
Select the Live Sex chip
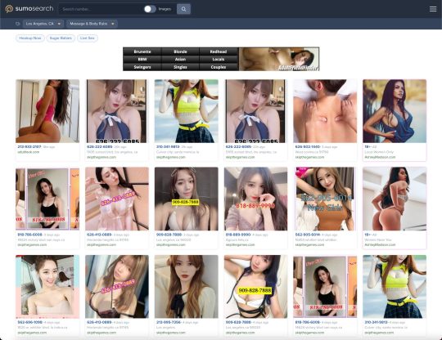88,38
